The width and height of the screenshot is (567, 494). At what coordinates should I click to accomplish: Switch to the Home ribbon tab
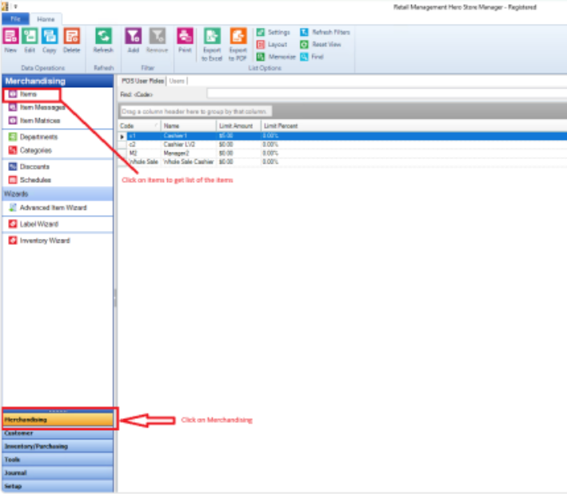pyautogui.click(x=46, y=19)
